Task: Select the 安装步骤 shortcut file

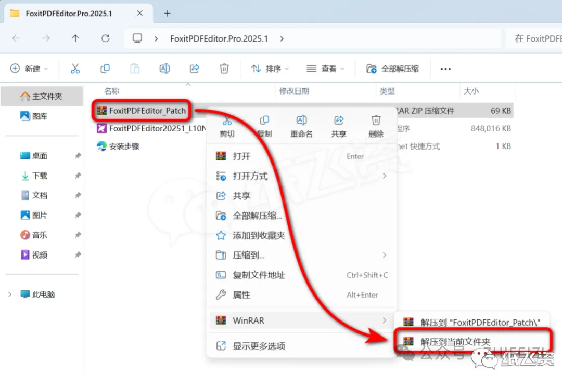Action: (118, 146)
